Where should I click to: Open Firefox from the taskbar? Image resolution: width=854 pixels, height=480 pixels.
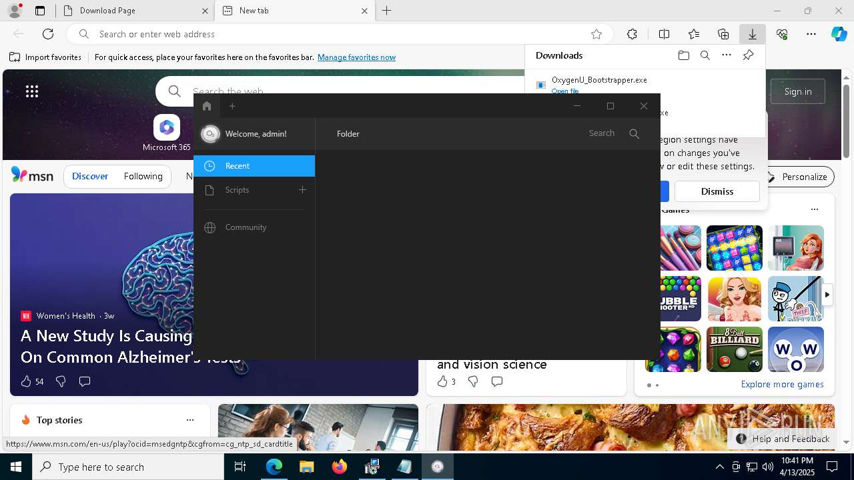340,467
